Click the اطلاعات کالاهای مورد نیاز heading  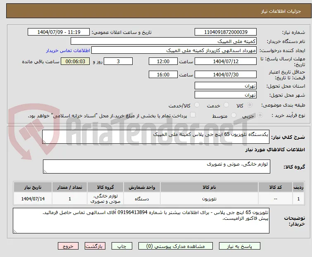click(275, 150)
